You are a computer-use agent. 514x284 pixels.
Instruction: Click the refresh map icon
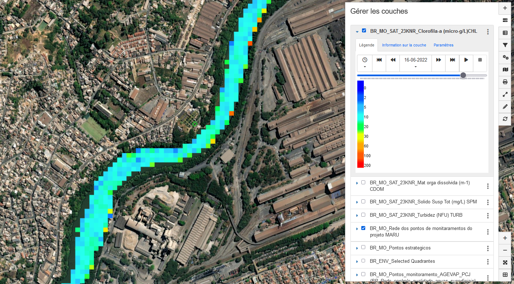point(505,119)
